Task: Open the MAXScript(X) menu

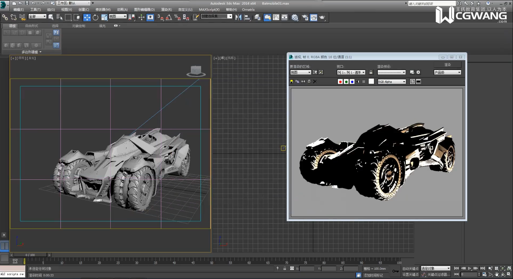Action: (209, 10)
